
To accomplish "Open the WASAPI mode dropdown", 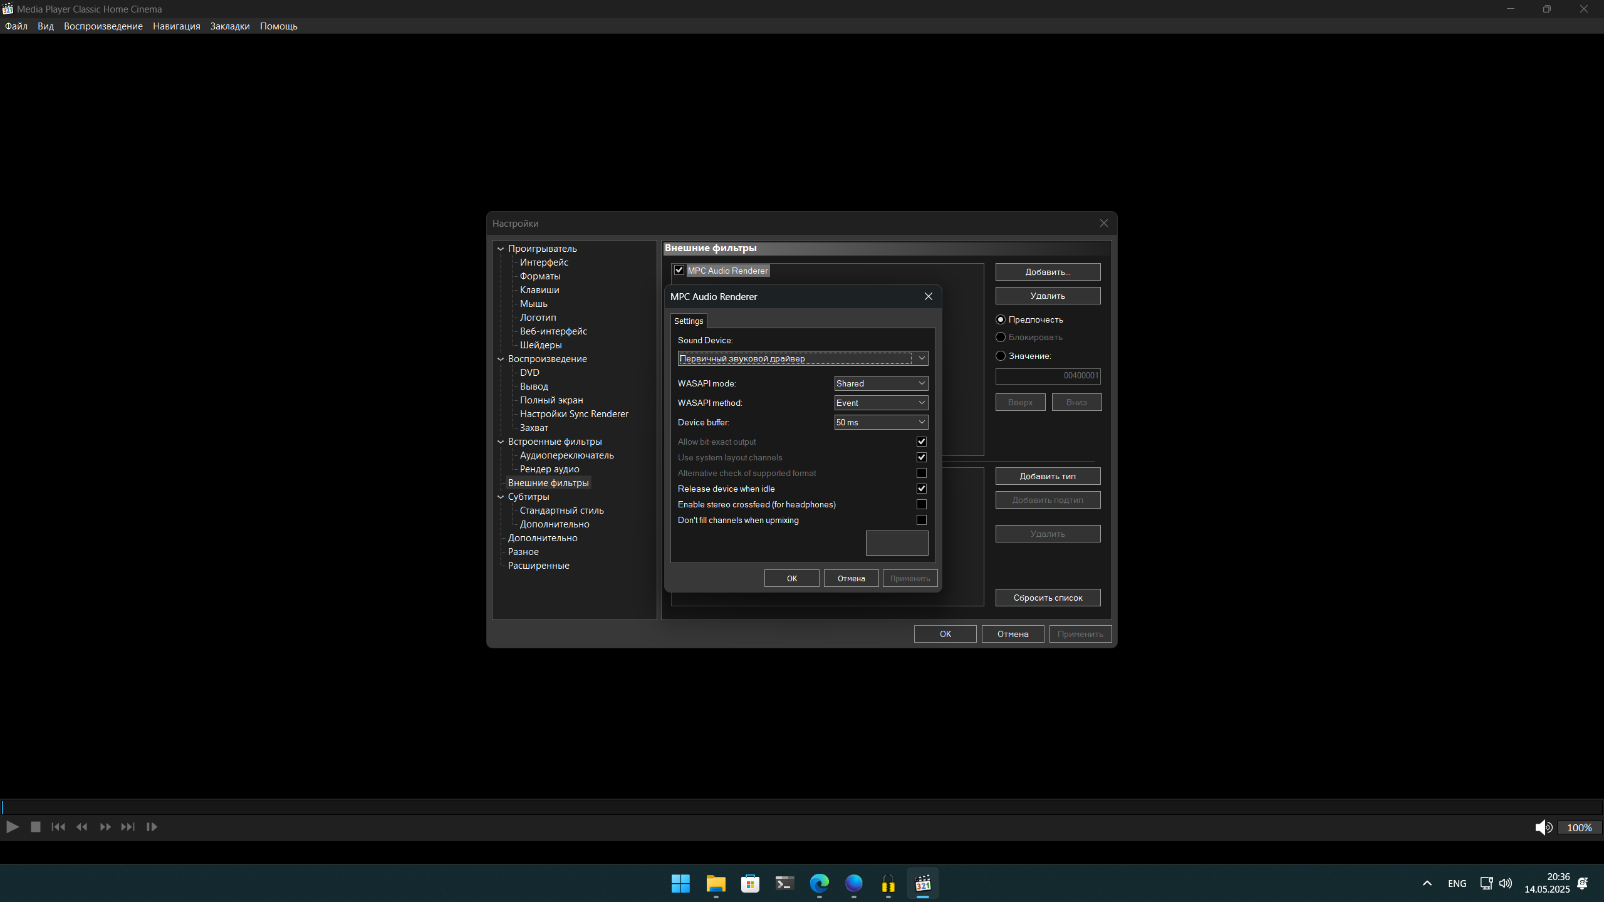I will 881,383.
